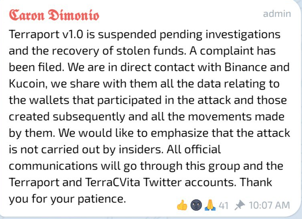Open Caron Dimonio's sender profile

(54, 15)
